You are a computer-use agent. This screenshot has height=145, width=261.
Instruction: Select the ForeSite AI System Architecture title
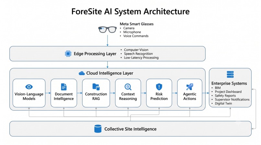pos(130,12)
